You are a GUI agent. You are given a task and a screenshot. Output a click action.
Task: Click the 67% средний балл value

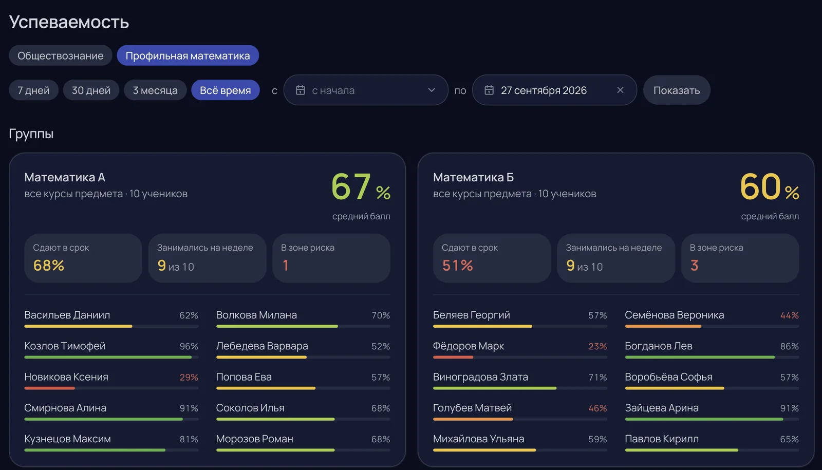[361, 187]
